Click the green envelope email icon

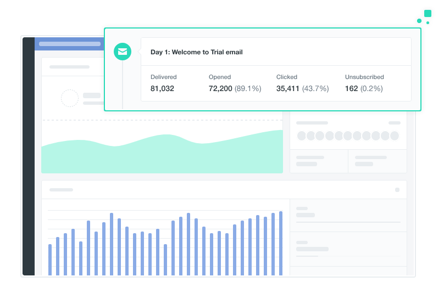point(122,52)
